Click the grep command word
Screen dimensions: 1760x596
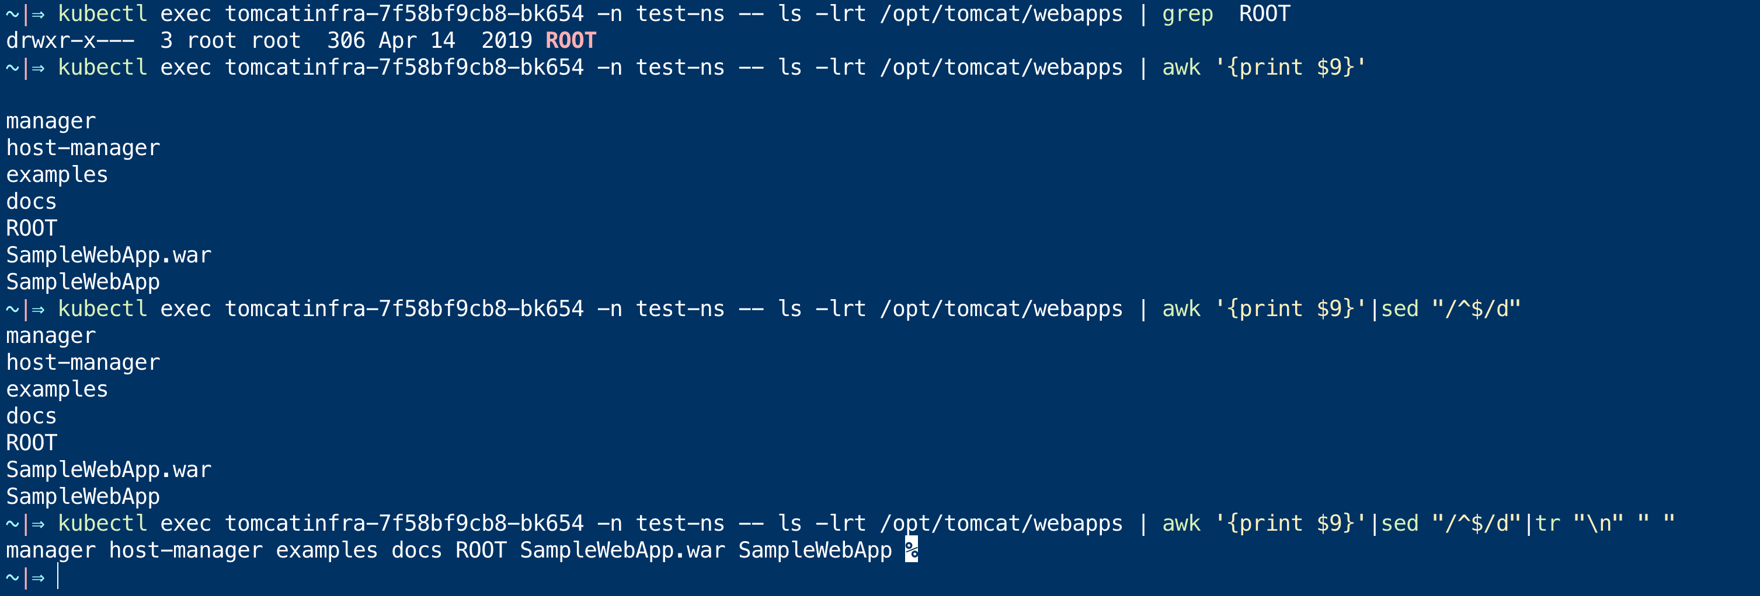(x=1187, y=13)
